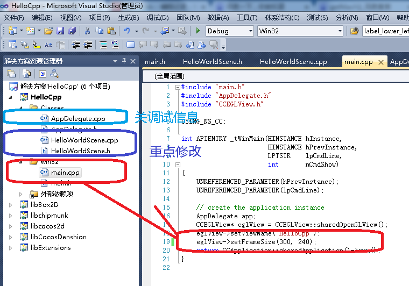Collapse the include block at line 1

(x=178, y=87)
